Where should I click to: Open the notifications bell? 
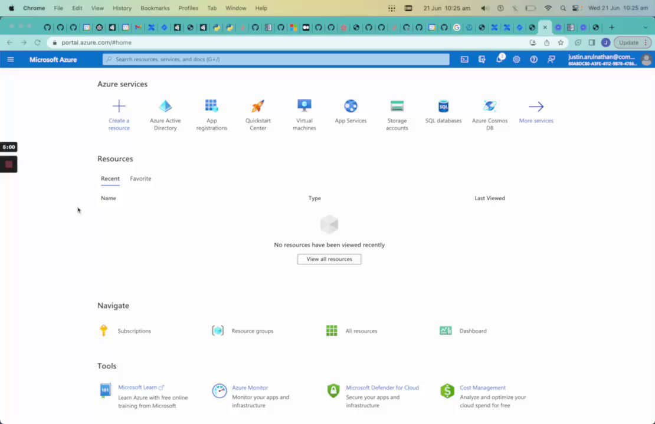499,59
